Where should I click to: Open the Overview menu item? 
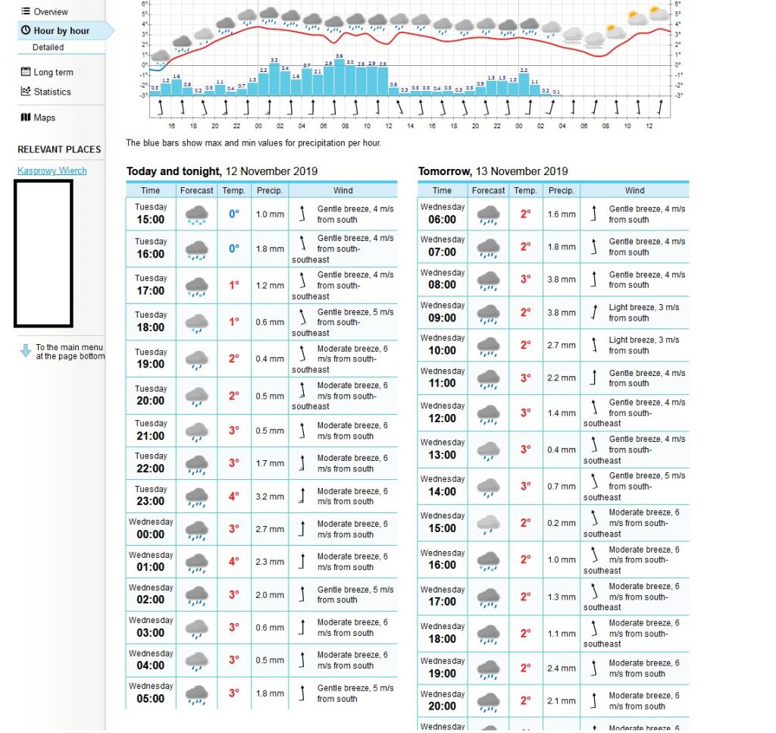[51, 11]
